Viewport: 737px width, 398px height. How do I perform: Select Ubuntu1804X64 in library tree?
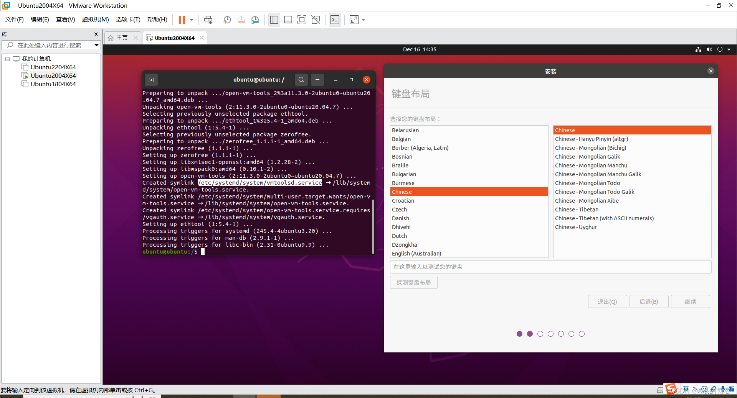53,84
